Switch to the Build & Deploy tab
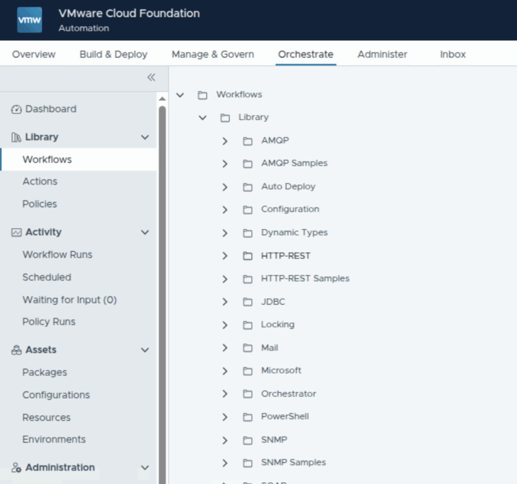 [113, 55]
